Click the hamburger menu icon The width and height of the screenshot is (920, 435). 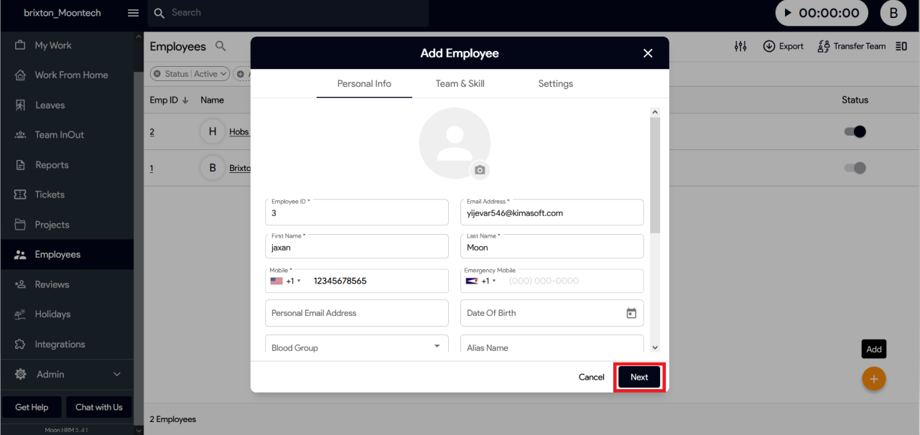coord(133,13)
